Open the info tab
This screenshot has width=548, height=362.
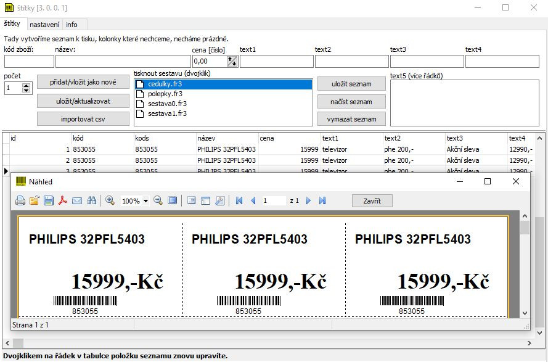click(72, 25)
